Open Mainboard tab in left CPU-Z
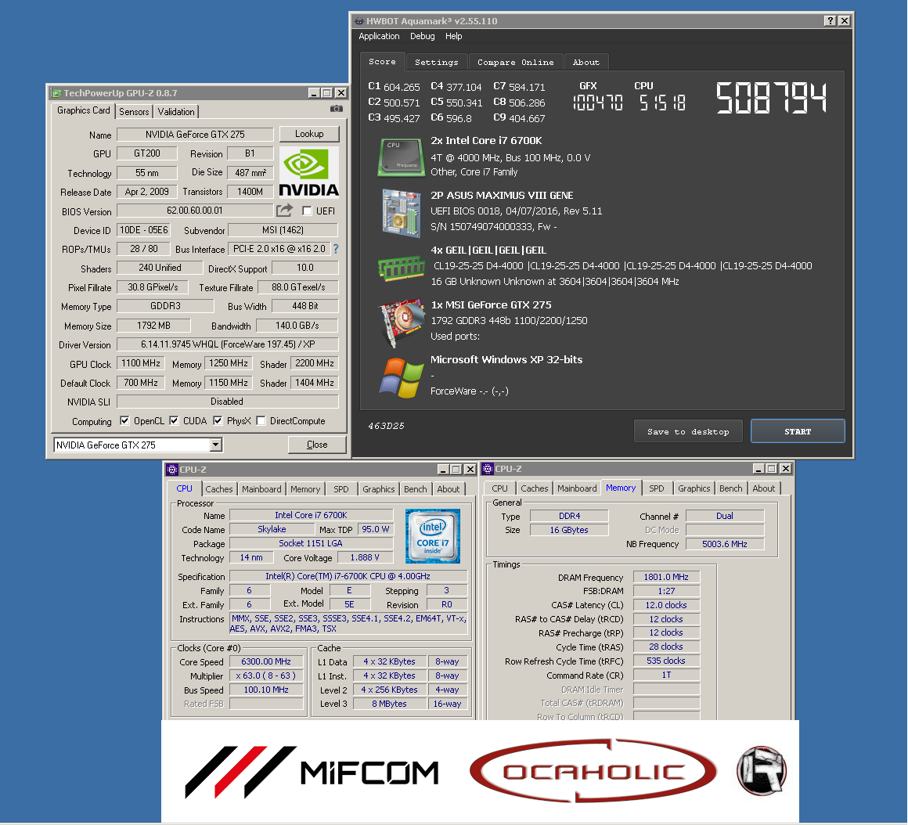 261,489
